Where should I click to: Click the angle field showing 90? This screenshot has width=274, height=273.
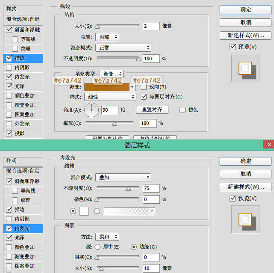tap(110, 110)
